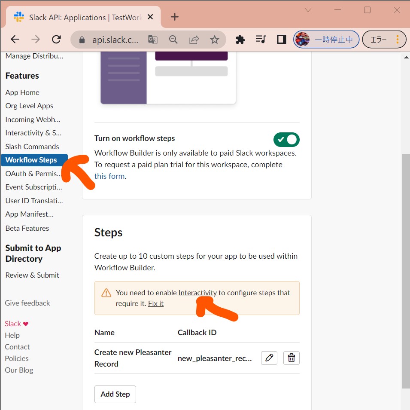This screenshot has width=410, height=410.
Task: Click the browser forward arrow
Action: click(36, 40)
